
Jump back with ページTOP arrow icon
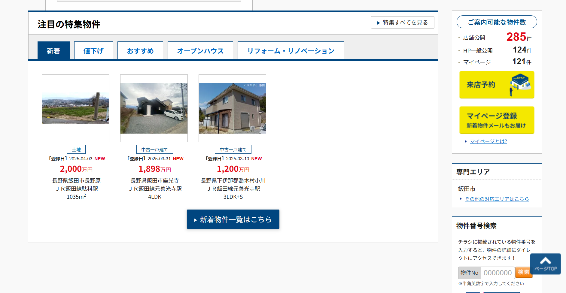546,264
